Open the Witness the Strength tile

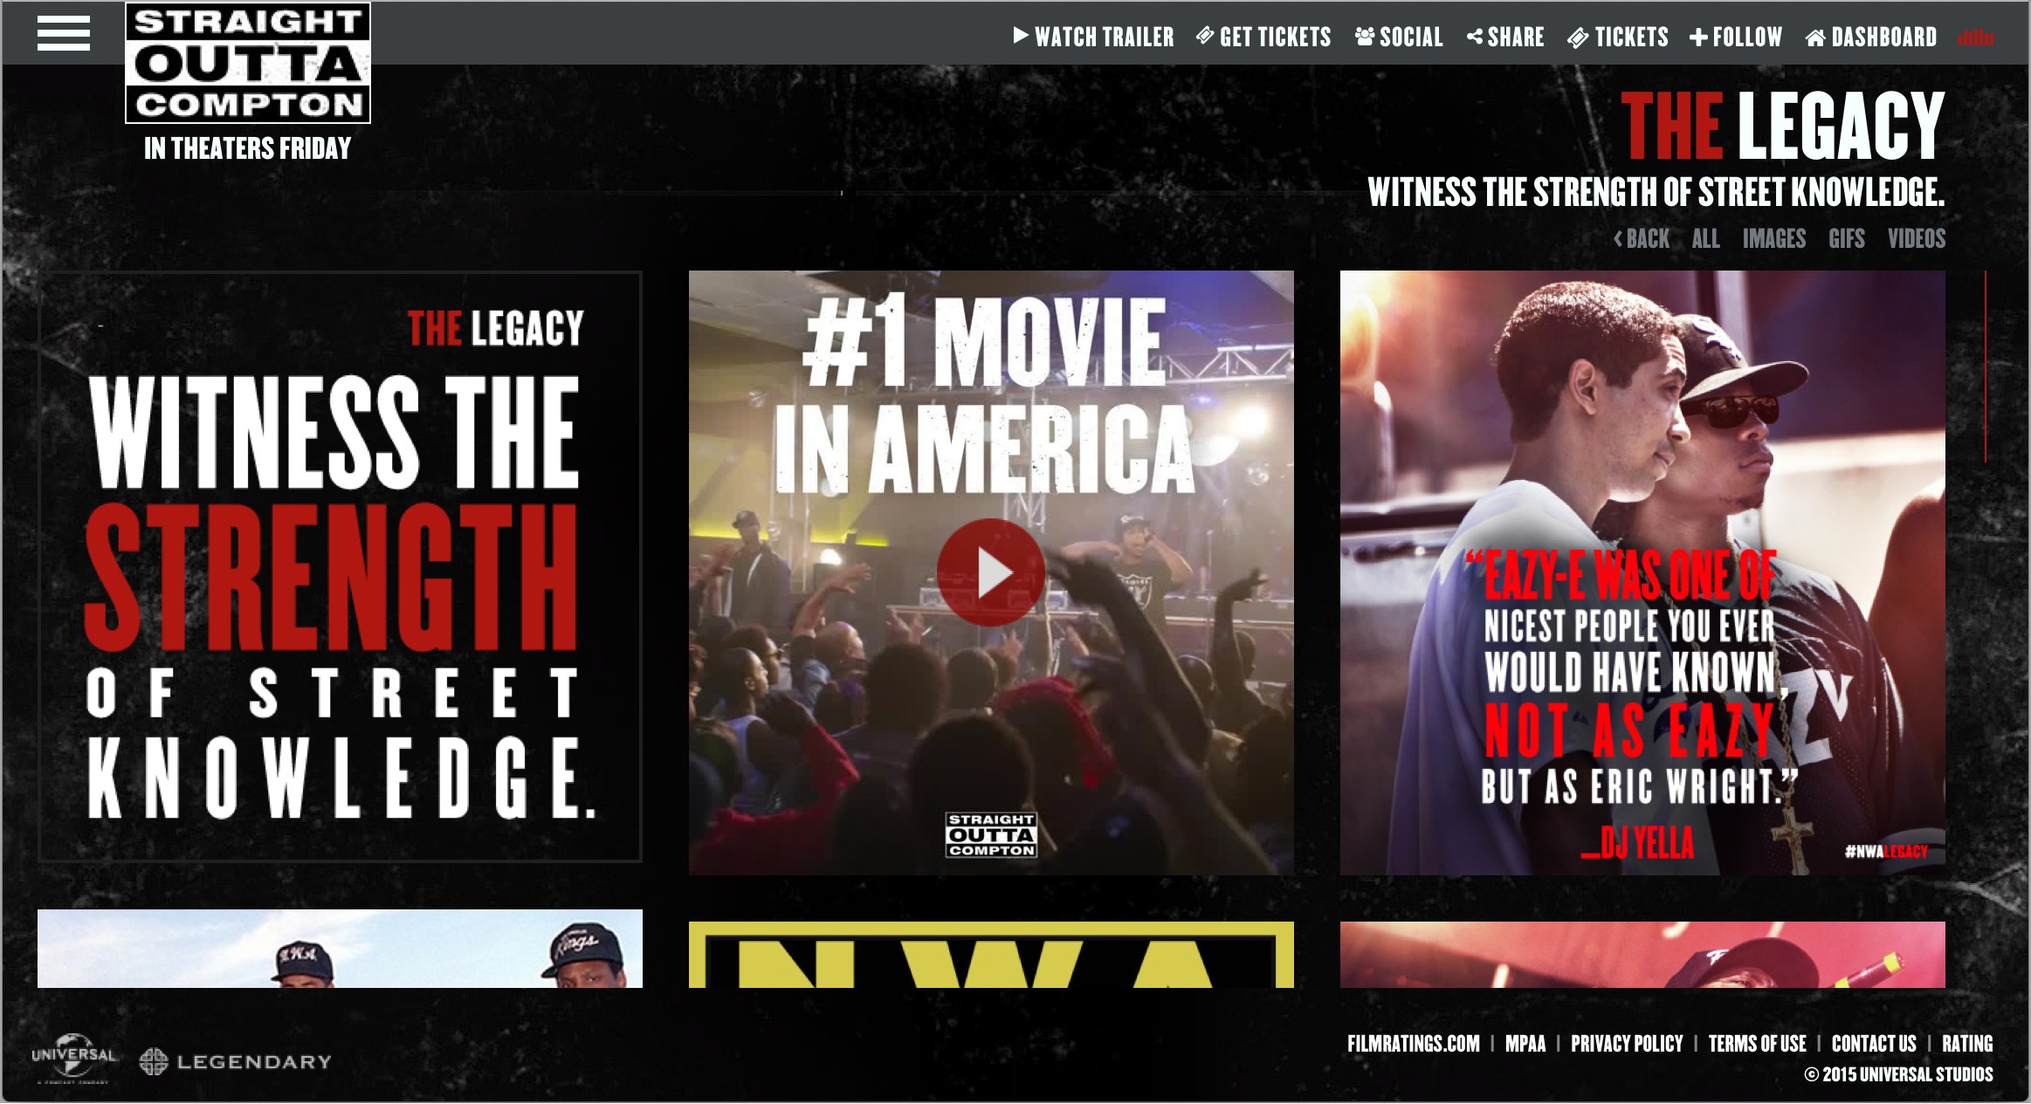pyautogui.click(x=340, y=566)
